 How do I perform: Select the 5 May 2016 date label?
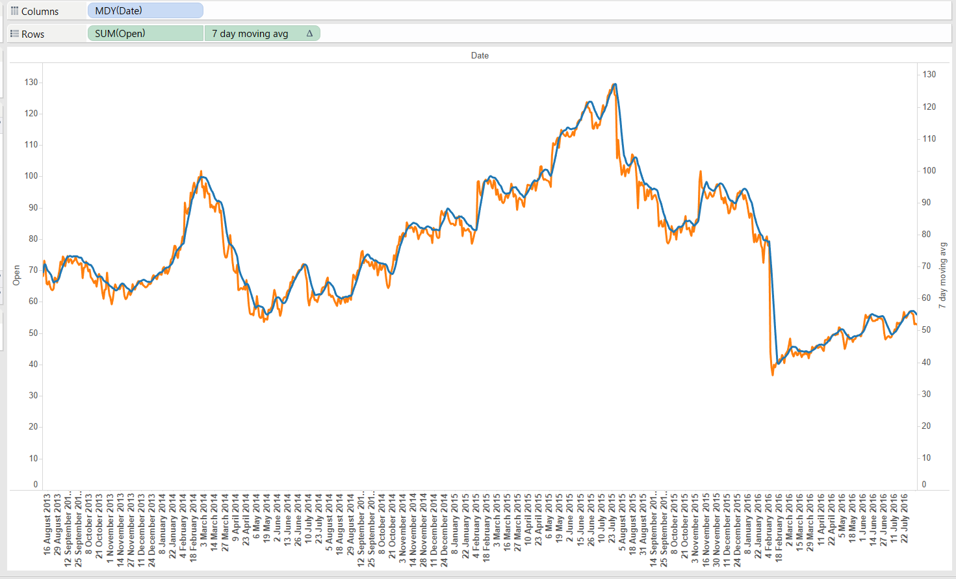coord(842,517)
